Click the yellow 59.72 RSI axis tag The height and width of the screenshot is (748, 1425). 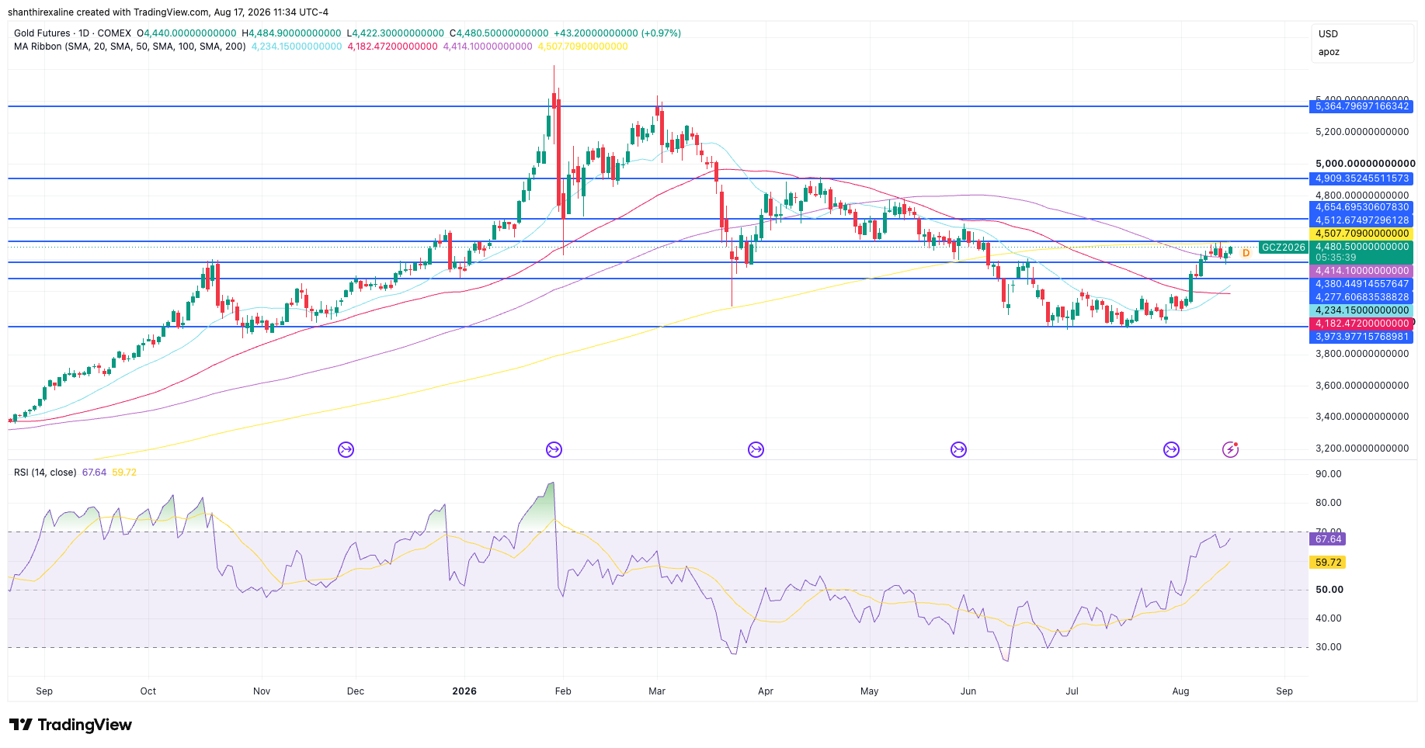[x=1329, y=563]
